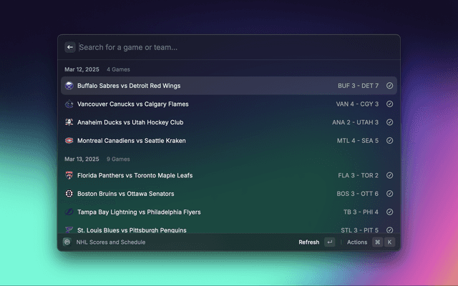Click the Montreal Canadiens team logo
Screen dimensions: 458x286
[x=69, y=141]
